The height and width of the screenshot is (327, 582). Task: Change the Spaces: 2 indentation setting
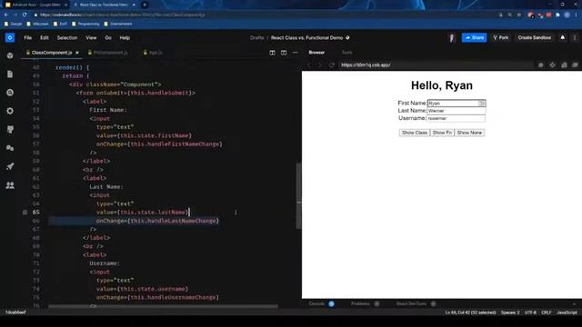(x=510, y=312)
